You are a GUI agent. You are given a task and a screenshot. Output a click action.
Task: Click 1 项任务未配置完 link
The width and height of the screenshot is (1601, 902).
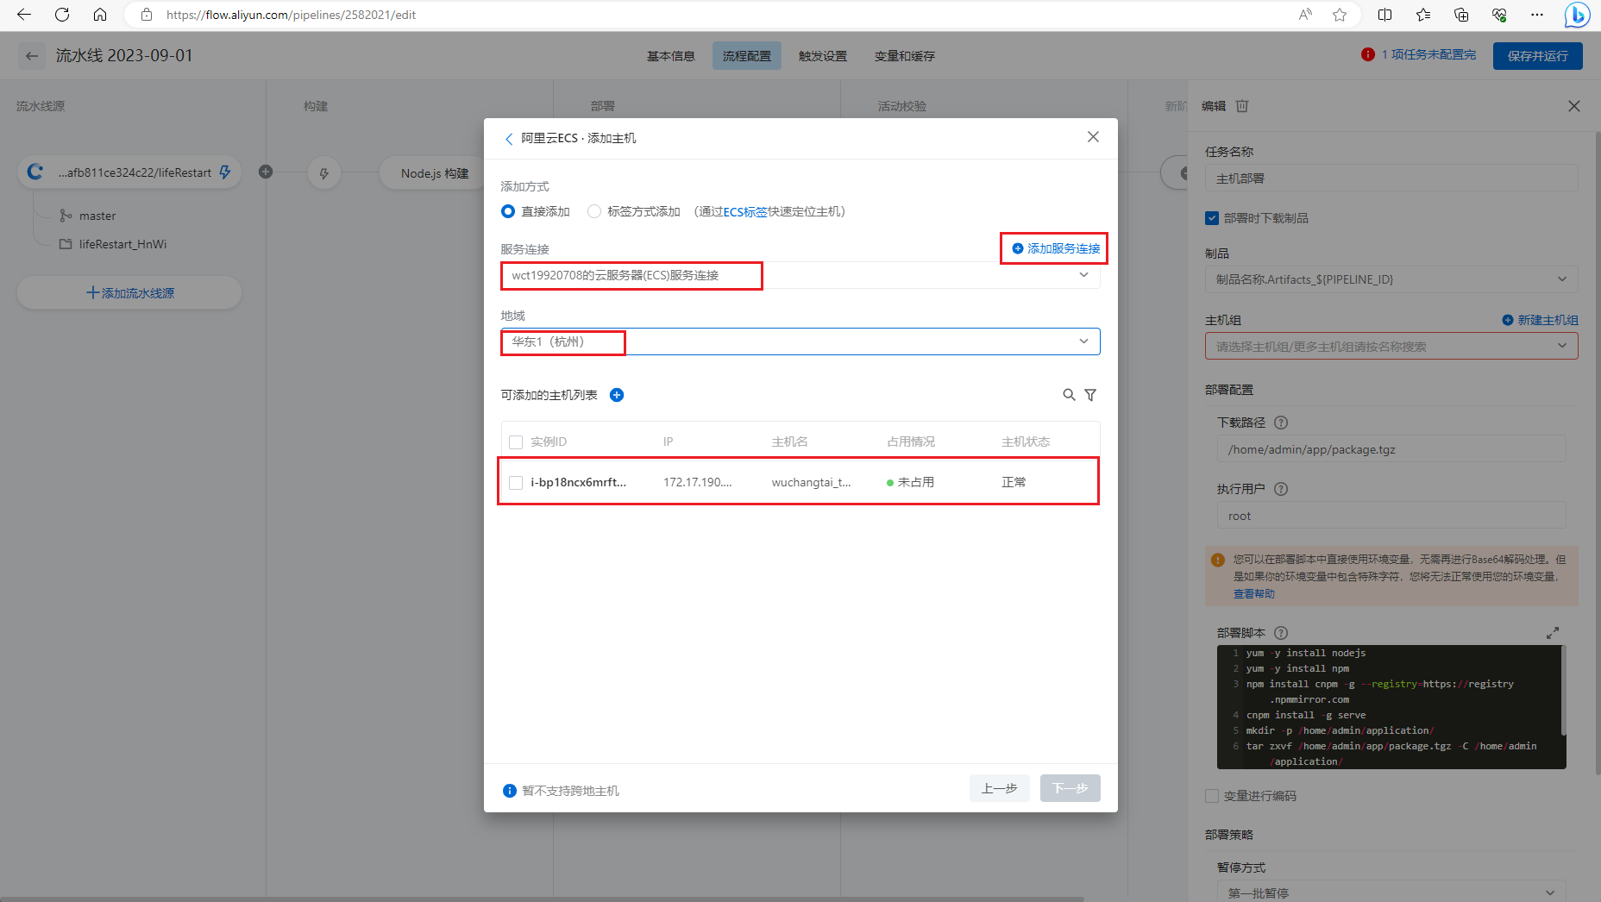pyautogui.click(x=1428, y=54)
